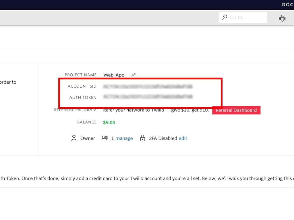
Task: Click the group users icon
Action: coord(105,138)
